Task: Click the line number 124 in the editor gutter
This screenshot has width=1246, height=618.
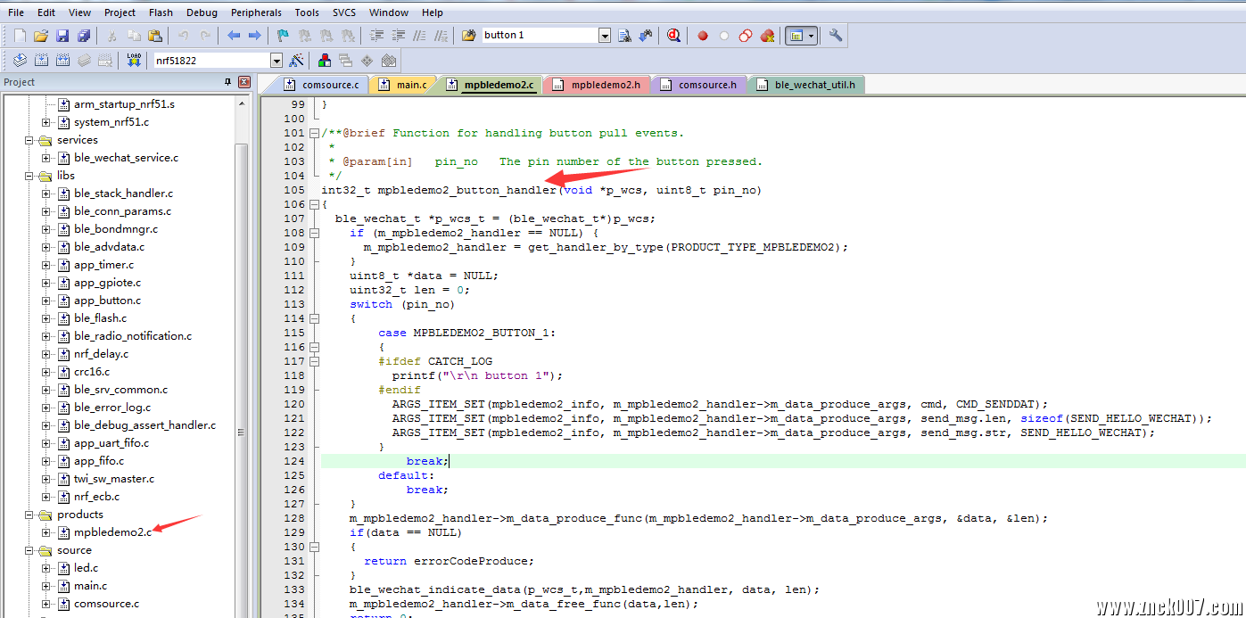Action: [293, 461]
